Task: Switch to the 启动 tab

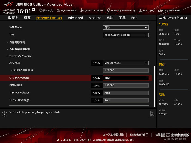Action: tap(110, 18)
